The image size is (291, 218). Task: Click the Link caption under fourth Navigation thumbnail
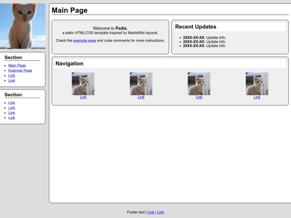[257, 97]
